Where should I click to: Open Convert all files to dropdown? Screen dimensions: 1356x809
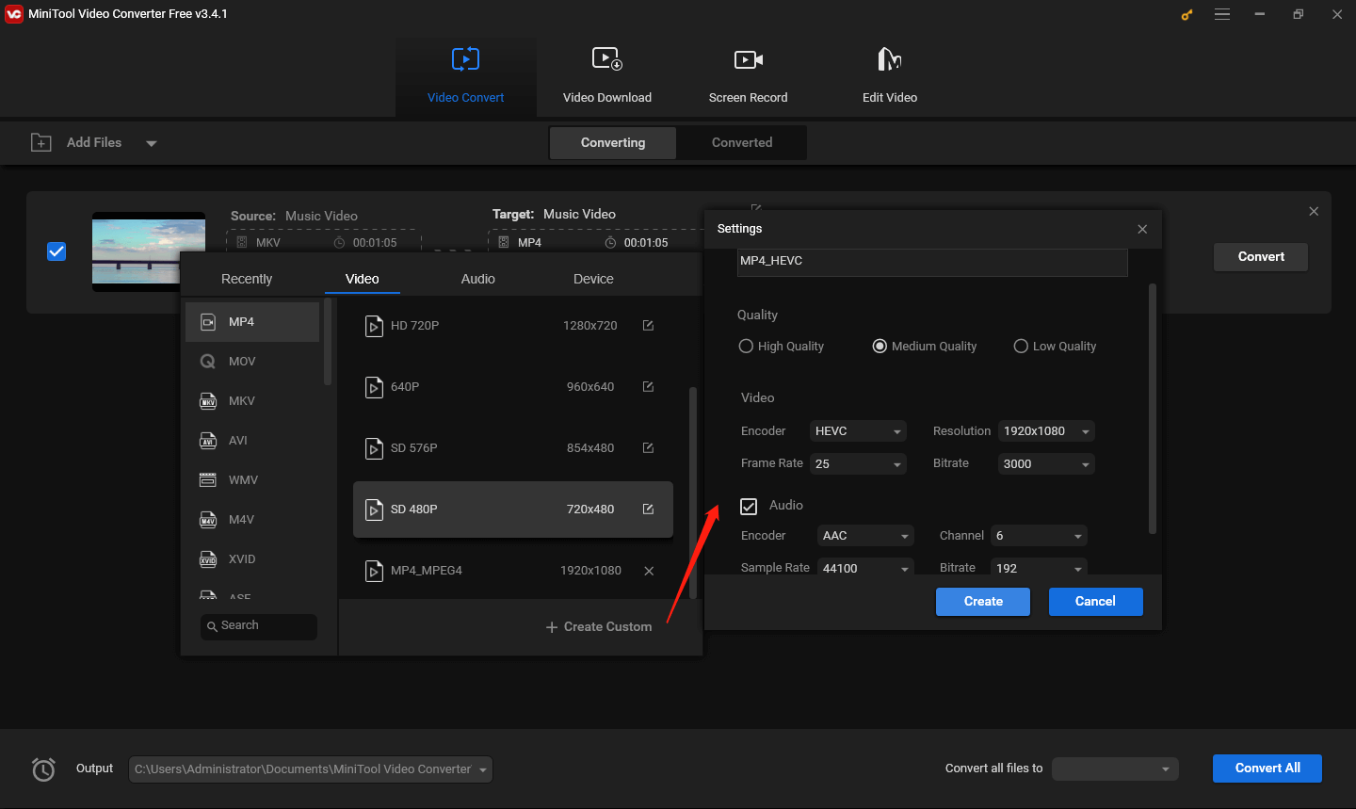point(1115,769)
